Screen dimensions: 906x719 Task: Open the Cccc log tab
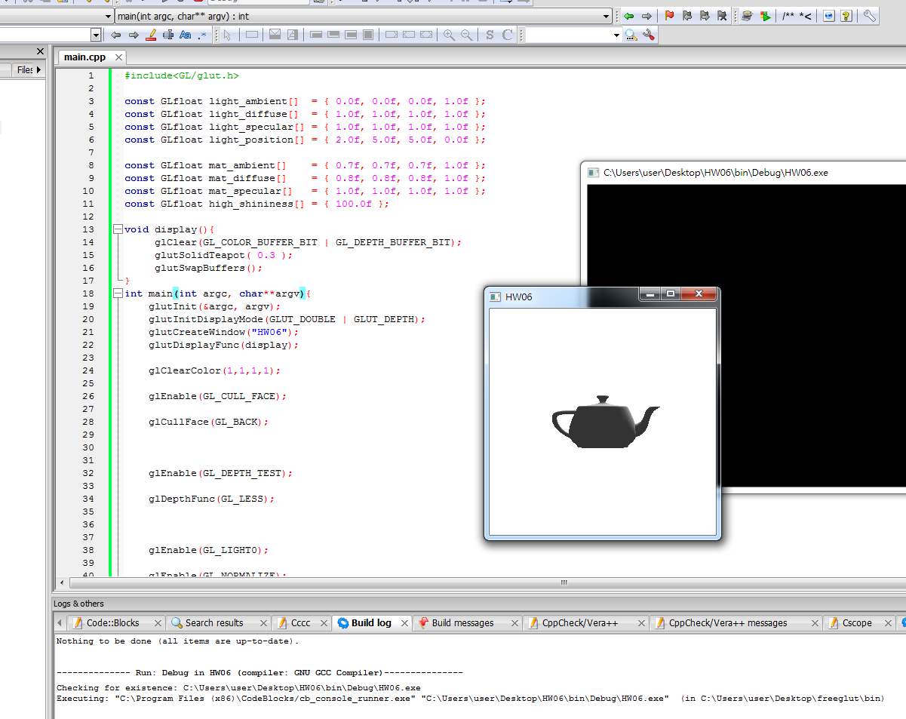point(300,622)
